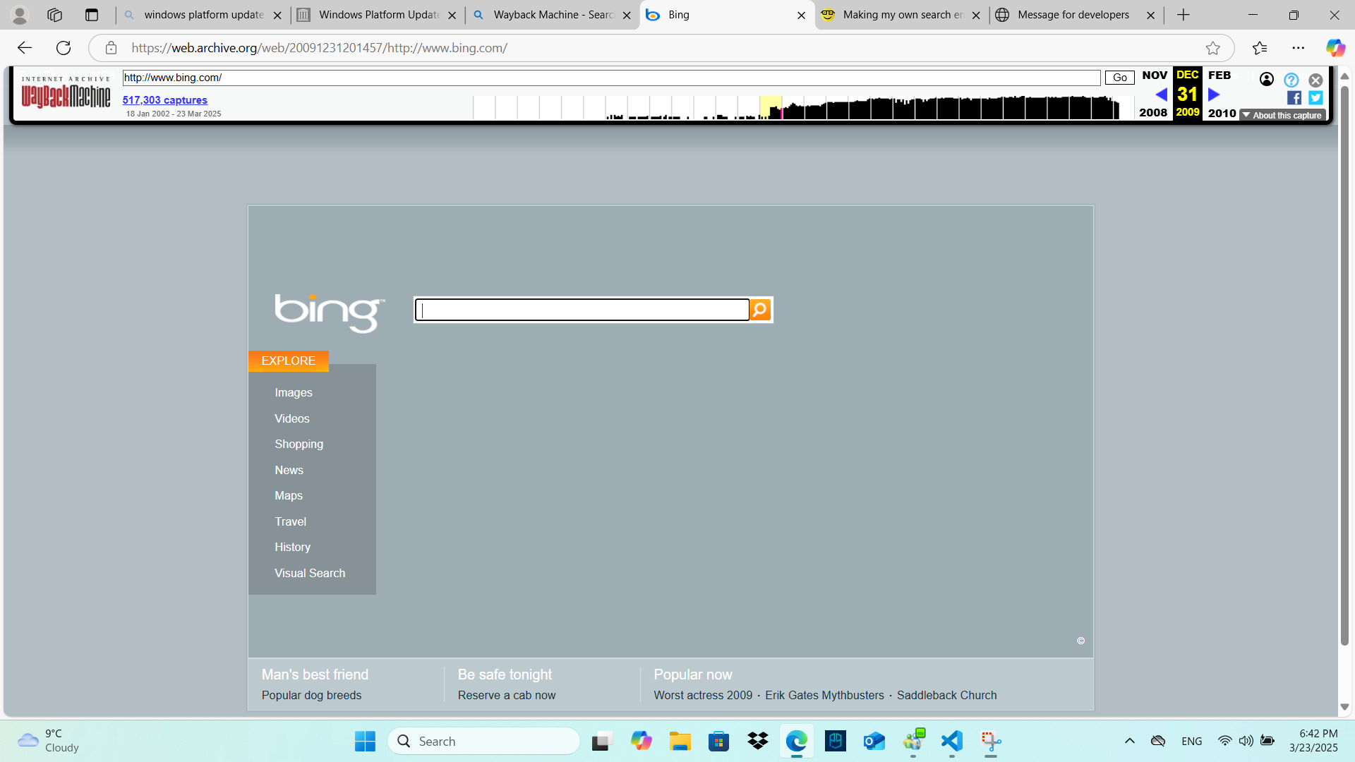1355x762 pixels.
Task: Open the Worst actress 2009 link
Action: pyautogui.click(x=703, y=695)
